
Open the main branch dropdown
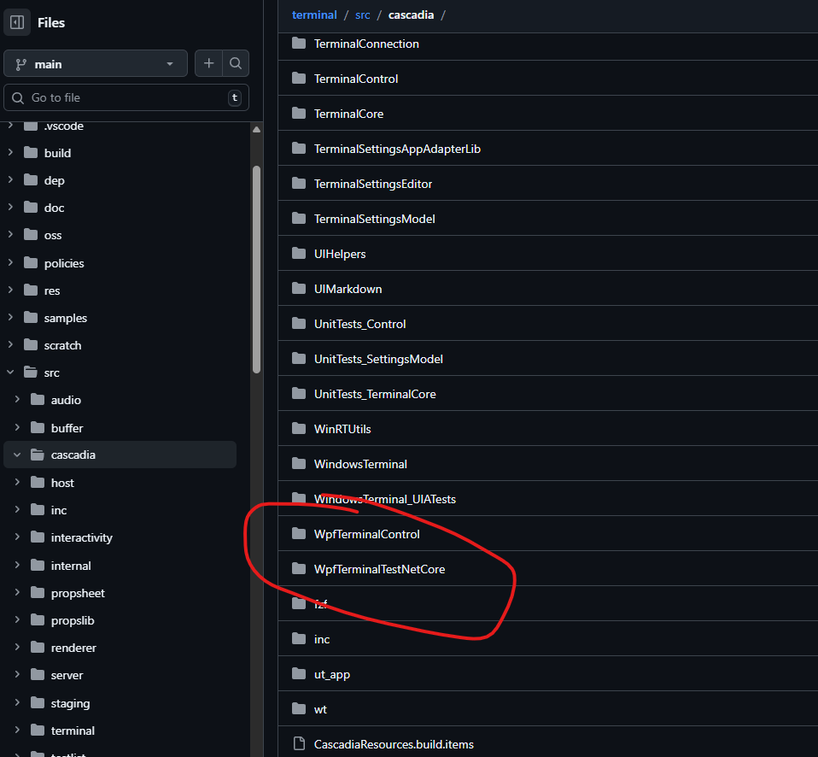[x=96, y=64]
